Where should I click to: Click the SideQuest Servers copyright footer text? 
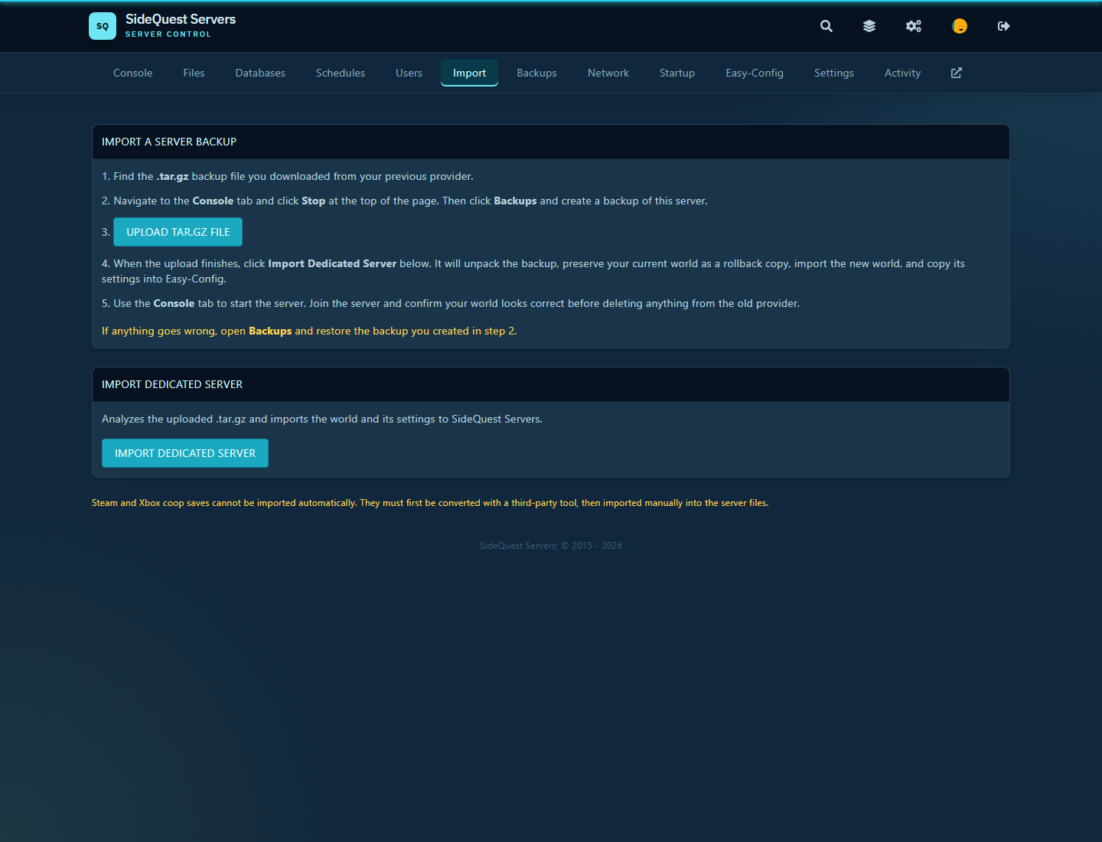(x=551, y=546)
